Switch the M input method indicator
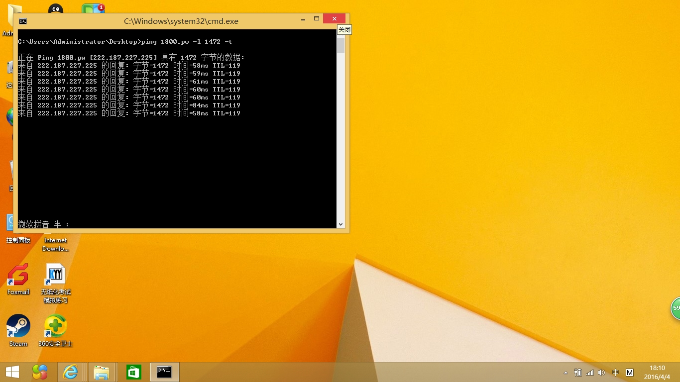680x382 pixels. coord(630,373)
